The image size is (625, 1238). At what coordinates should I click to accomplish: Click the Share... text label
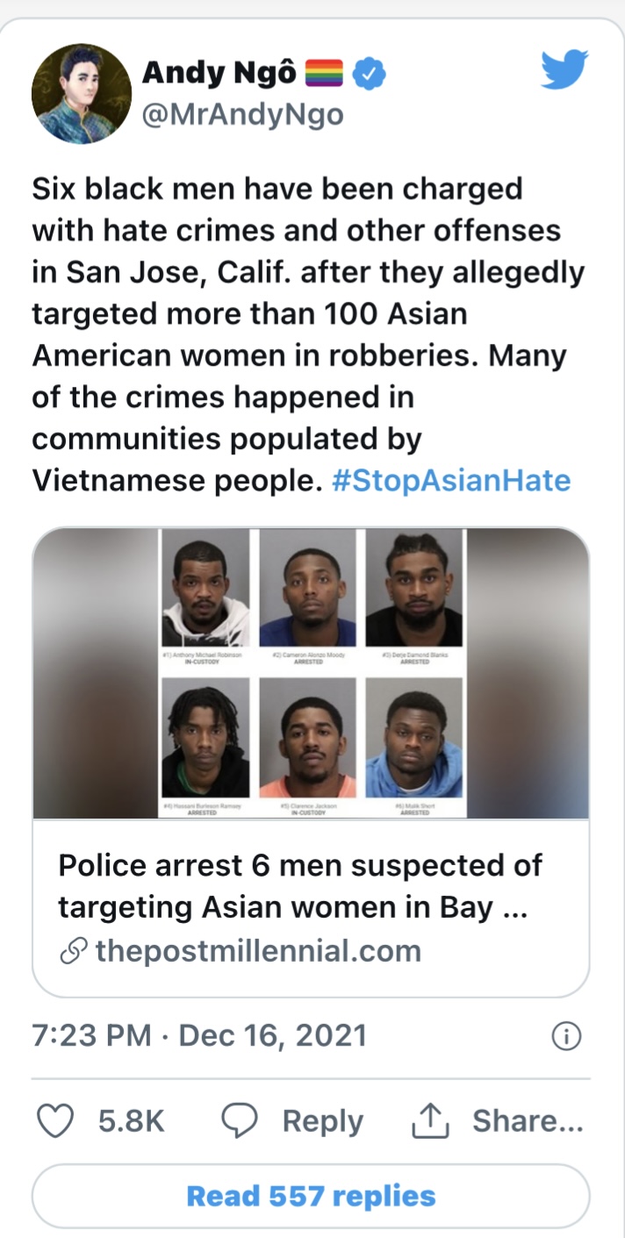[x=528, y=1120]
